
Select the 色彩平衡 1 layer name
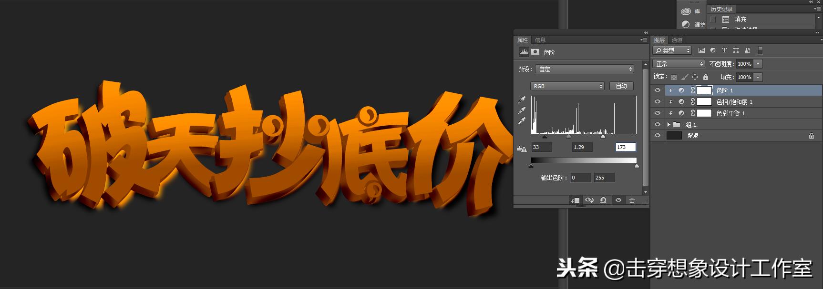coord(730,113)
